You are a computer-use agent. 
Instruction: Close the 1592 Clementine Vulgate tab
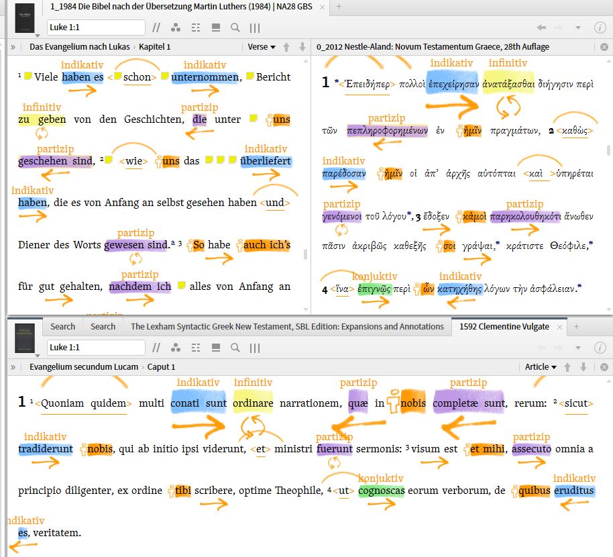tap(559, 327)
